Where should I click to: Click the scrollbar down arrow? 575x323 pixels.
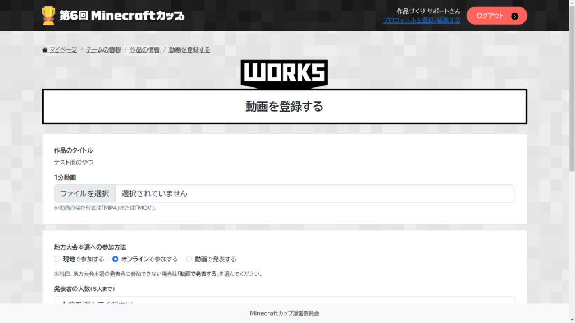click(572, 320)
